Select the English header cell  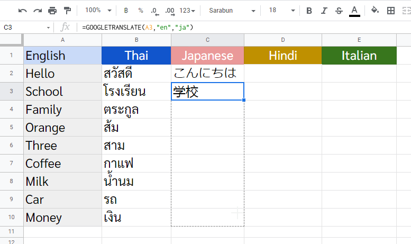(x=62, y=56)
